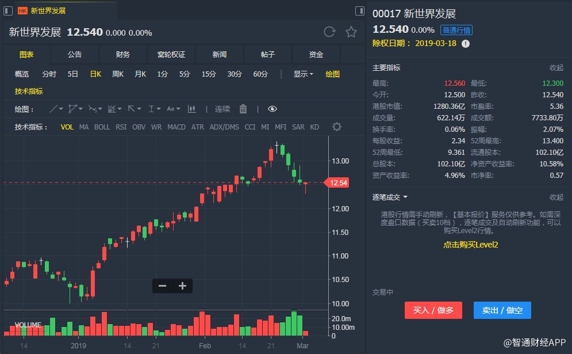The image size is (572, 354).
Task: Expand line tool dropdown arrow
Action: point(61,109)
